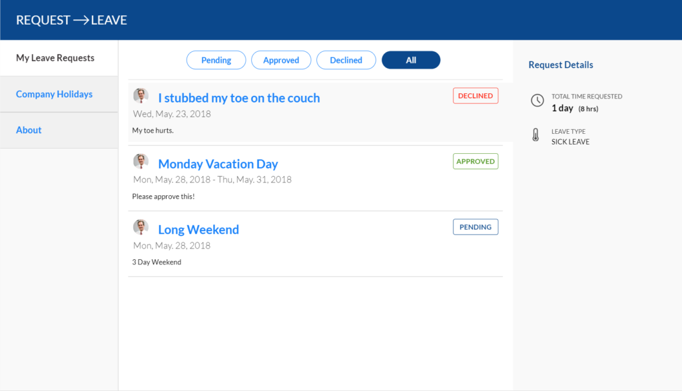
Task: Click the avatar next to 'I stubbed my toe' request
Action: (141, 95)
